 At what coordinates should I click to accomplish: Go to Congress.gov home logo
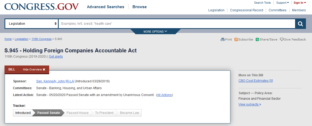[42, 7]
